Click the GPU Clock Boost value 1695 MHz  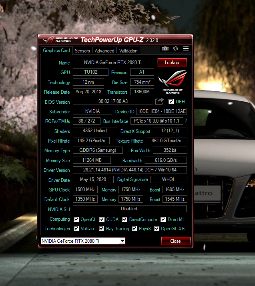coord(175,189)
